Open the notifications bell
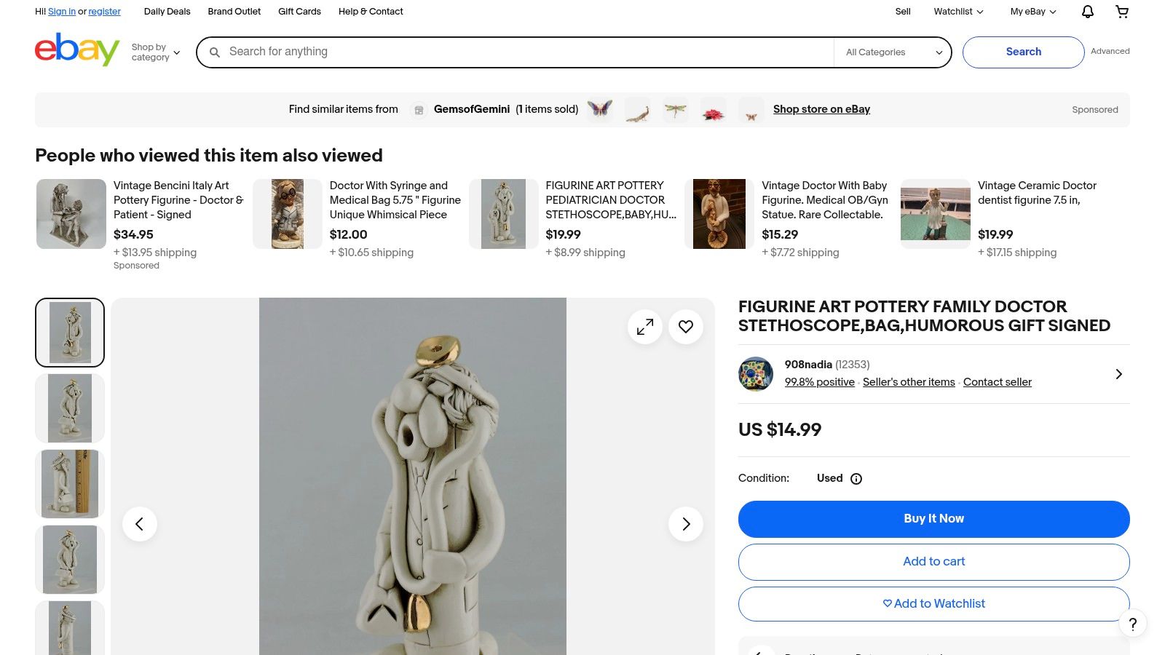 click(1086, 12)
